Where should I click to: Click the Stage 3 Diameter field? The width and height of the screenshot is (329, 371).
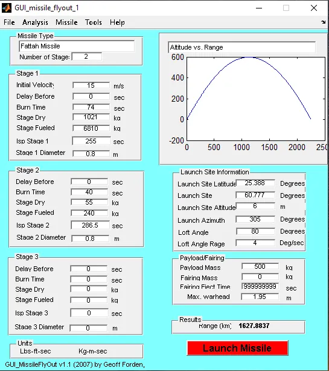tap(89, 328)
